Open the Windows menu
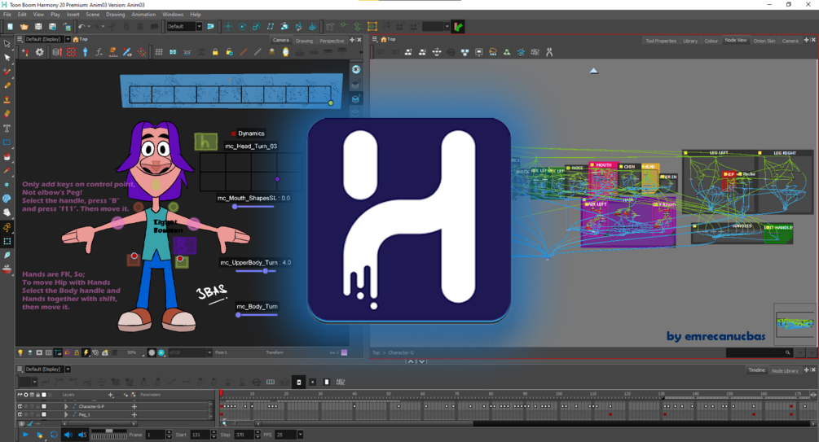The width and height of the screenshot is (819, 442). 173,15
